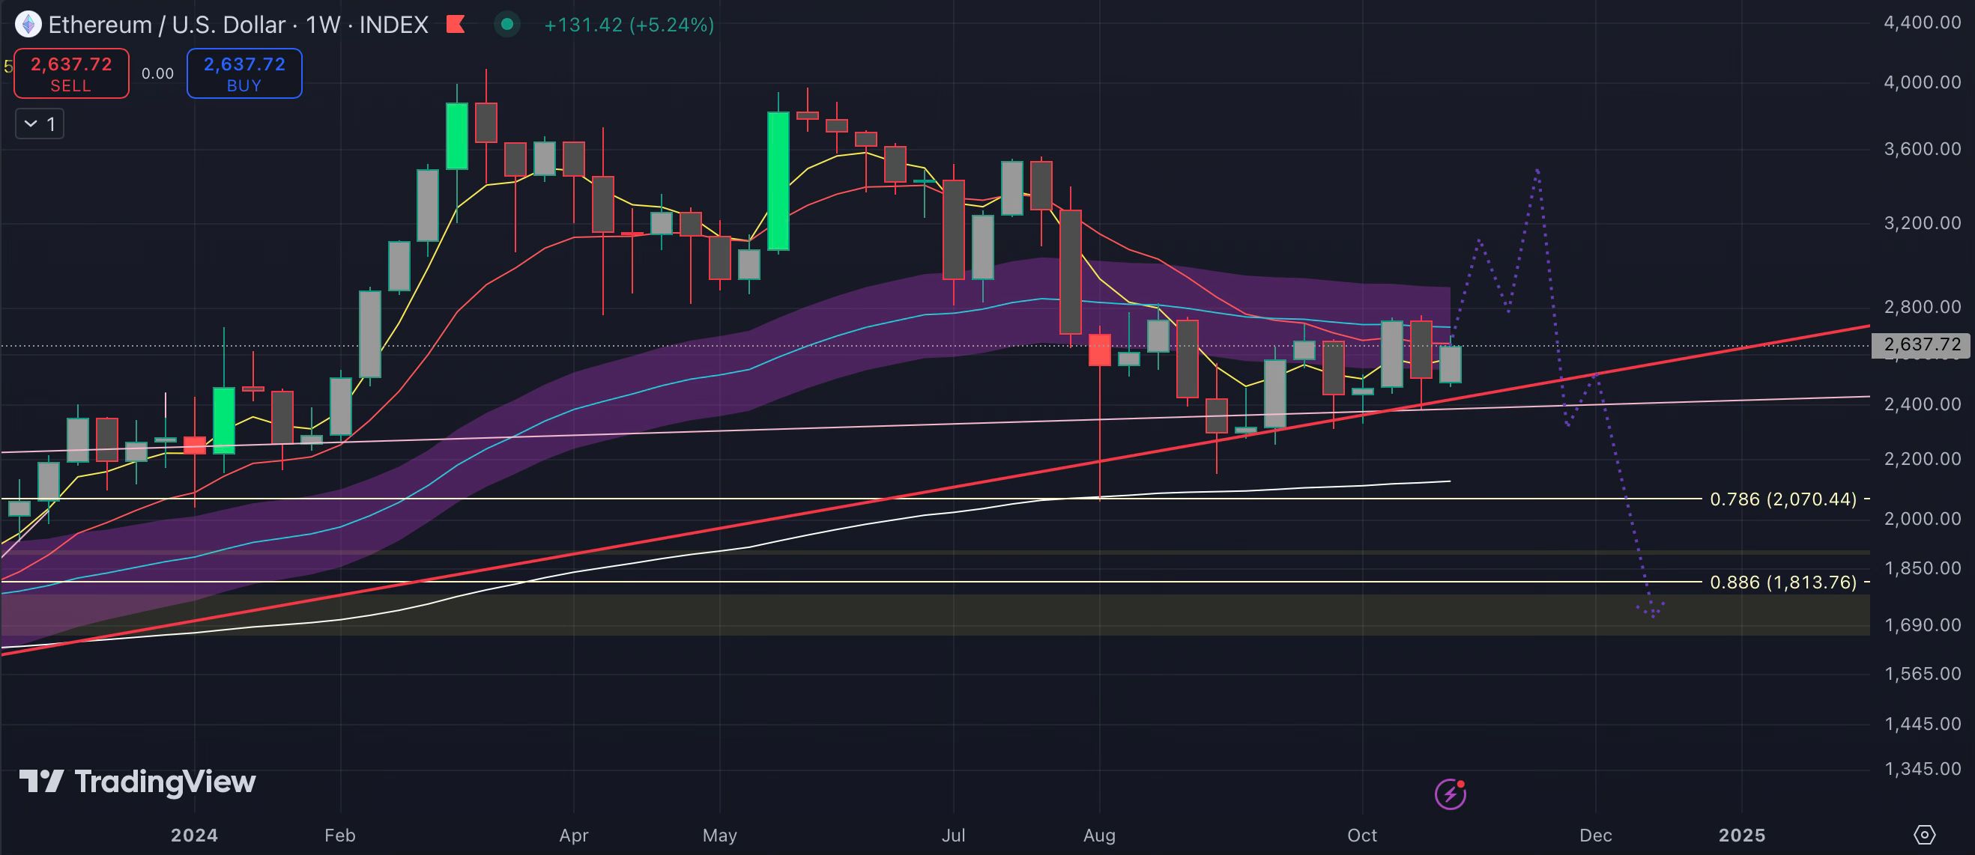Click the 4,000.00 price scale label
The width and height of the screenshot is (1975, 855).
[1921, 82]
